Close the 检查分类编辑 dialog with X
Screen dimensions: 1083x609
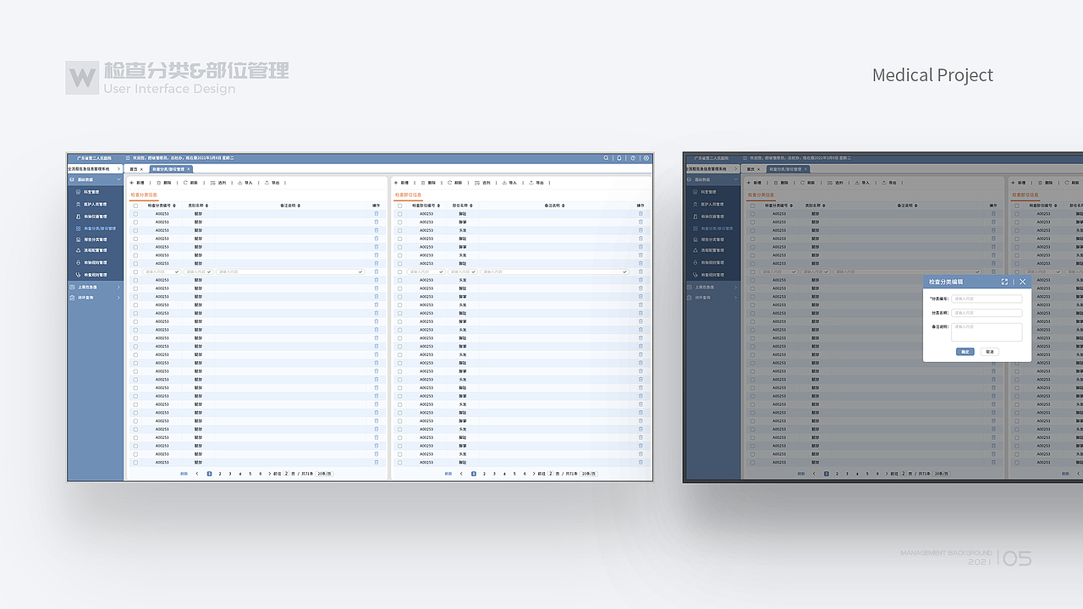(1022, 282)
